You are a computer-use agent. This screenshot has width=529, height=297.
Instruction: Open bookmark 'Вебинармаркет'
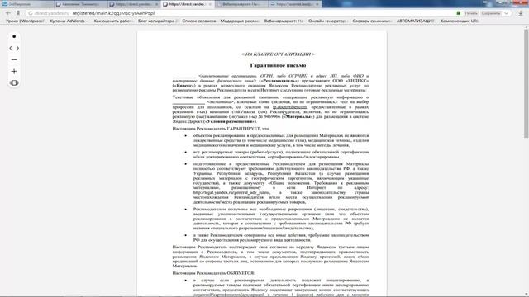[284, 21]
